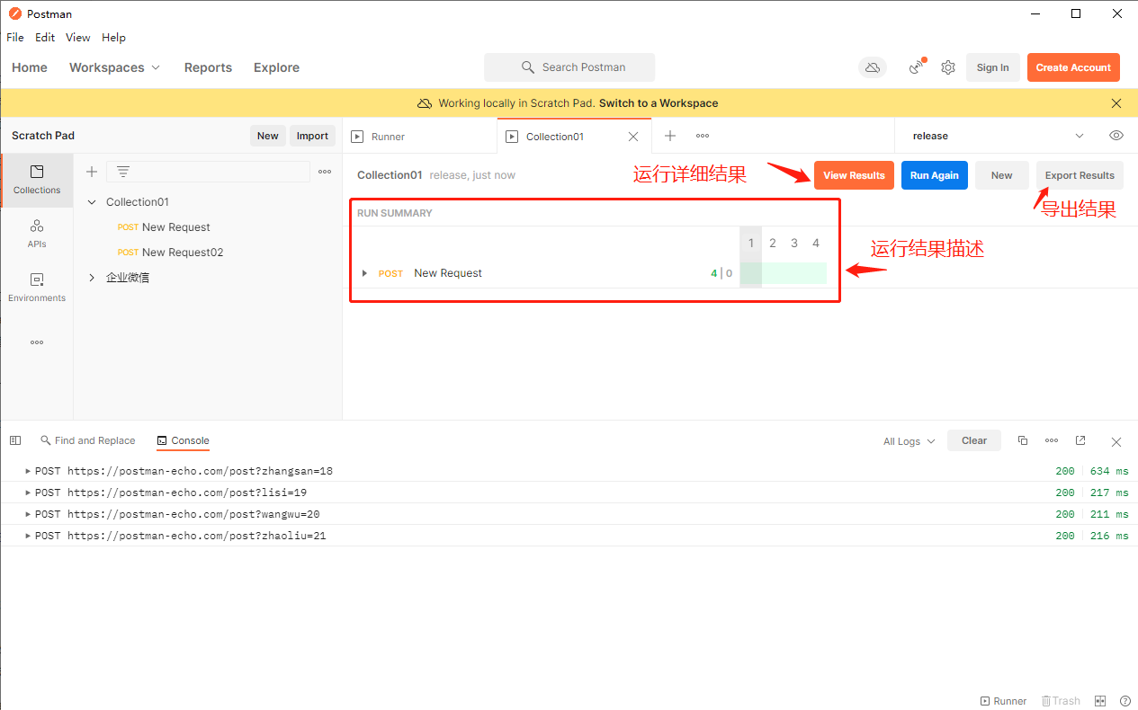Click the Run Again button
The width and height of the screenshot is (1138, 710).
tap(935, 175)
